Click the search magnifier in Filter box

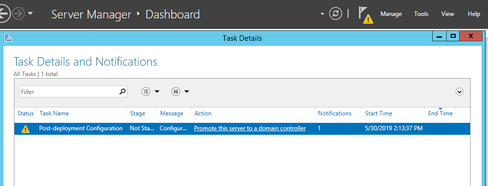(x=122, y=92)
